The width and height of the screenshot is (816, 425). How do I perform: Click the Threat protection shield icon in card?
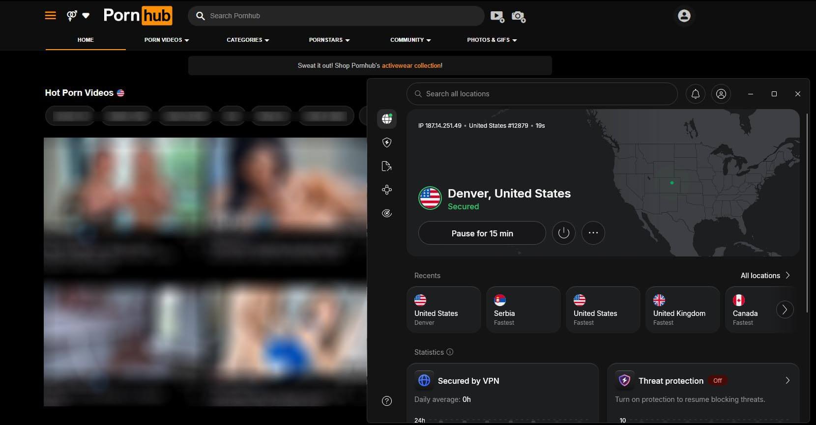coord(624,380)
